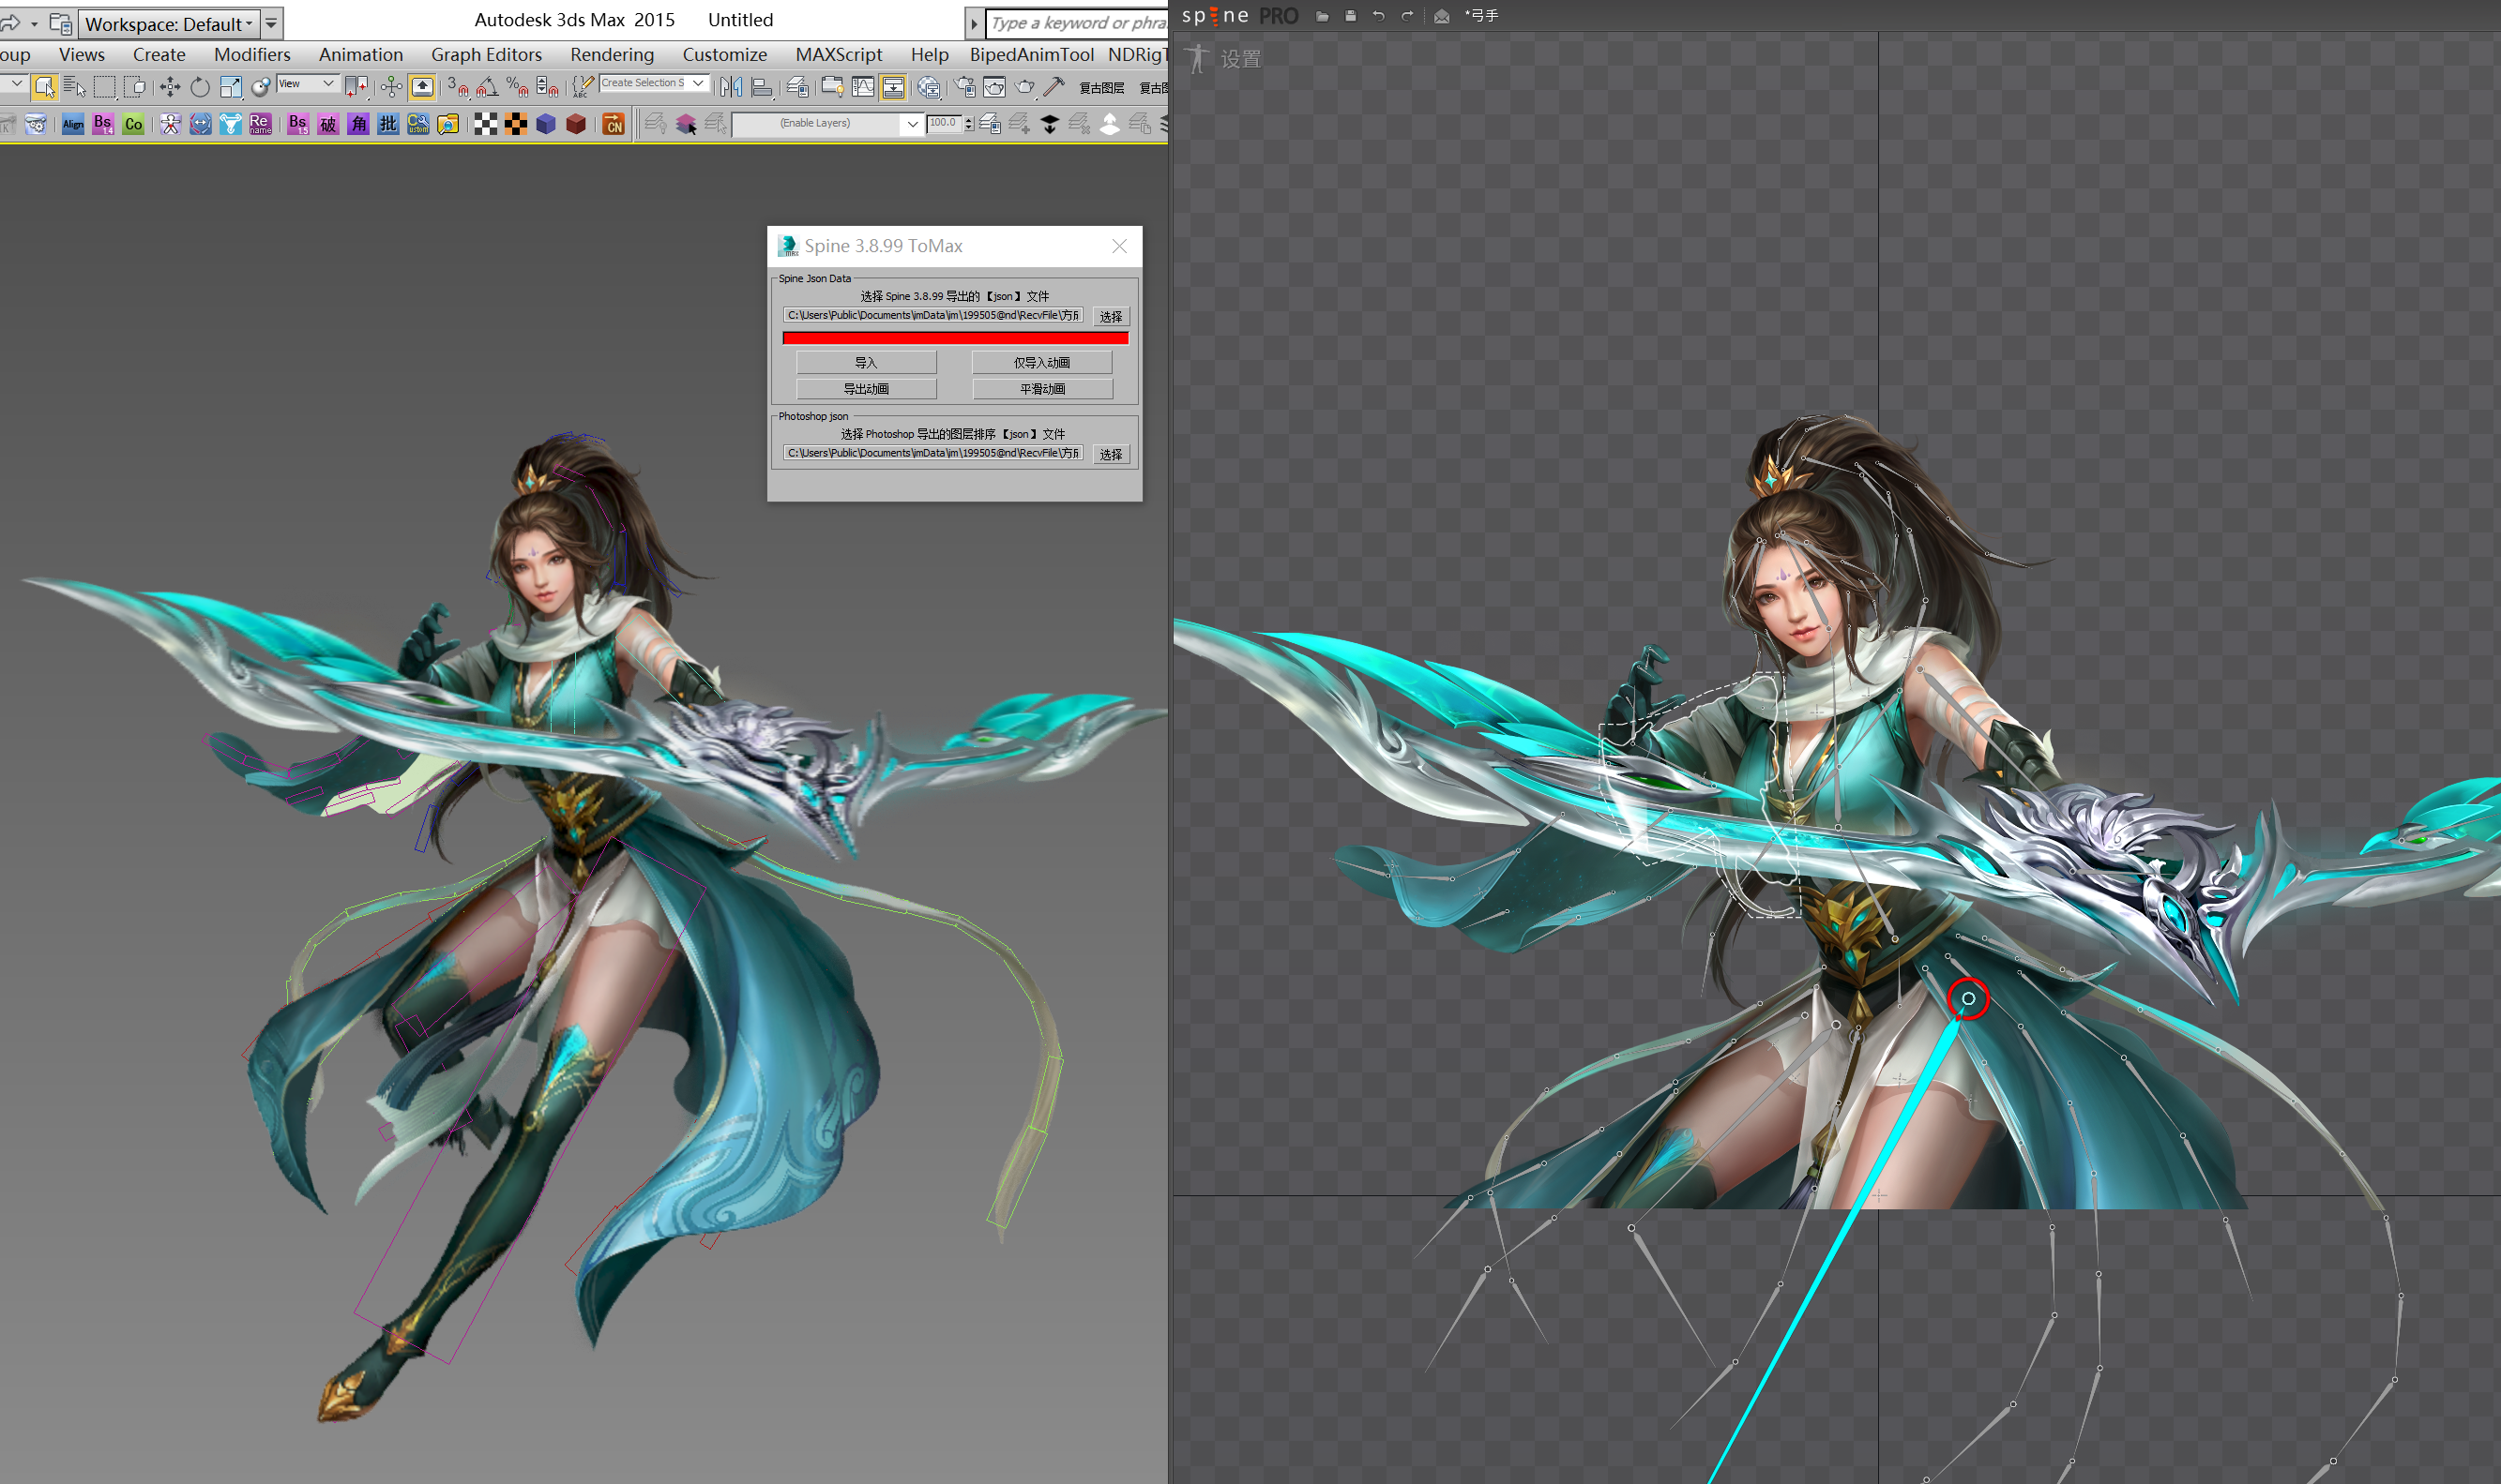Click the 导出动画 button
The image size is (2501, 1484).
click(867, 389)
